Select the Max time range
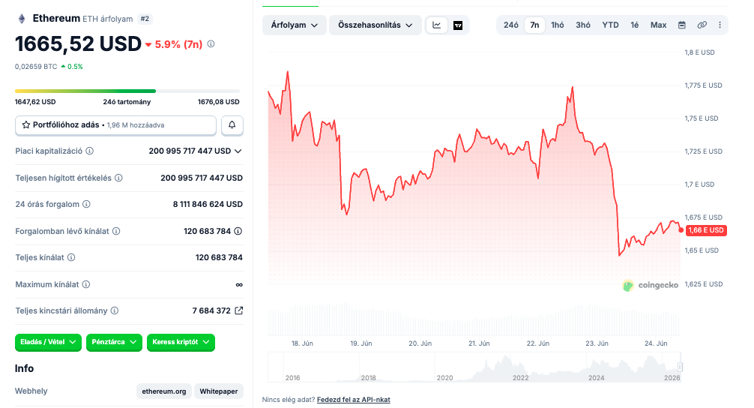The width and height of the screenshot is (754, 408). point(658,25)
